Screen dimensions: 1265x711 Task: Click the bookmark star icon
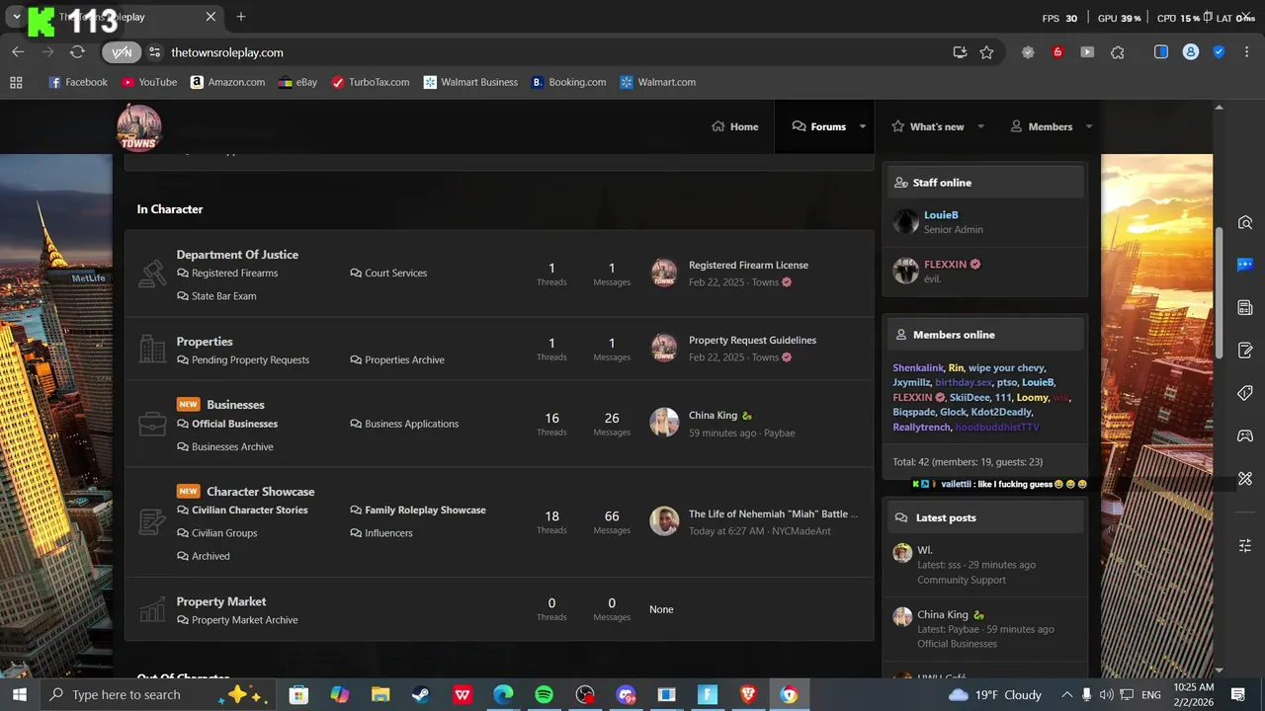coord(986,52)
